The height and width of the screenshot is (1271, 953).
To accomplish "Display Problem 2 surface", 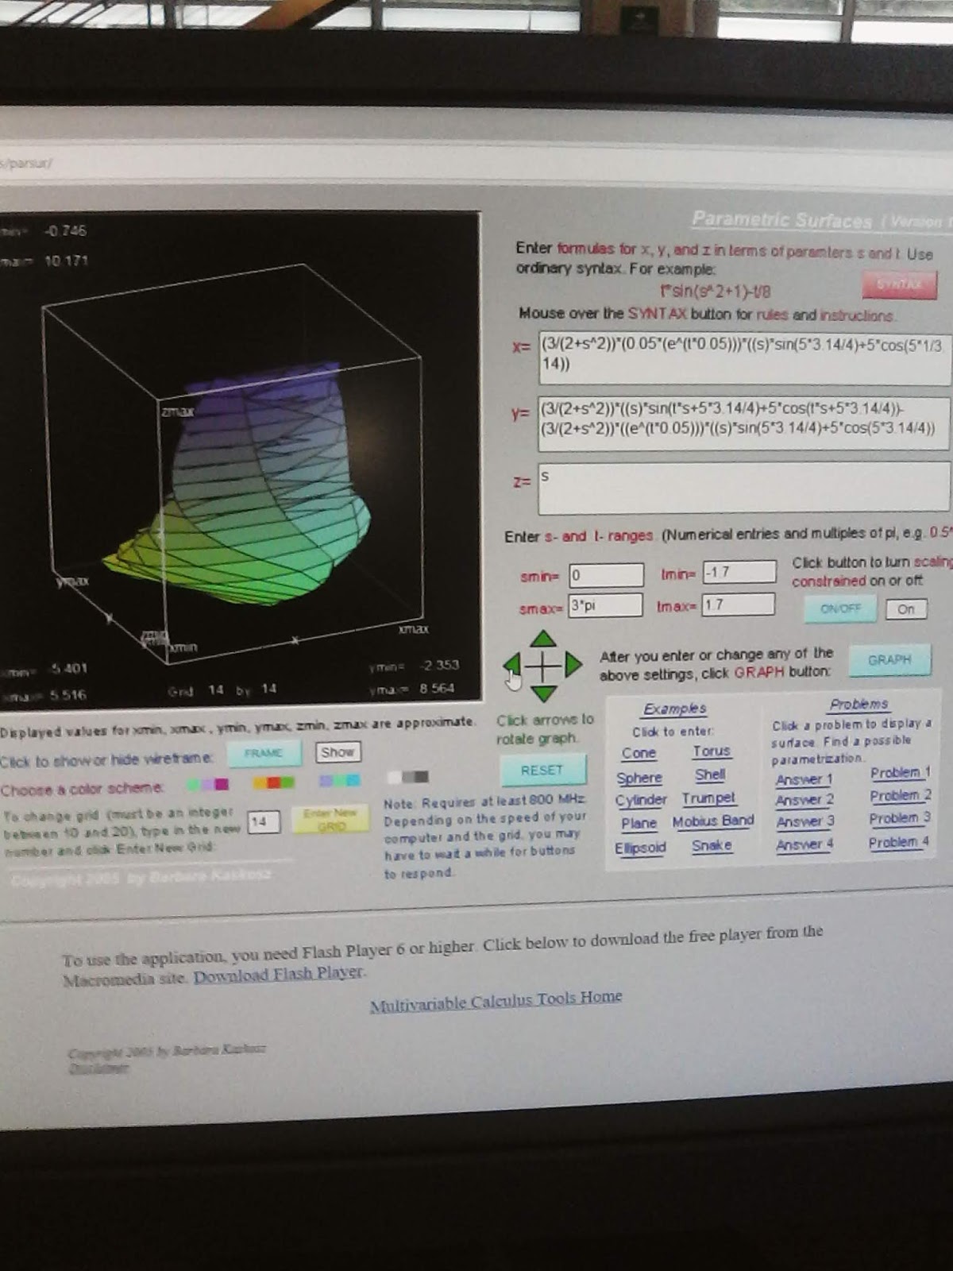I will pos(900,795).
